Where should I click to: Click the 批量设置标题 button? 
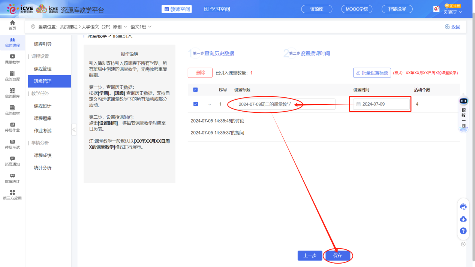point(372,72)
